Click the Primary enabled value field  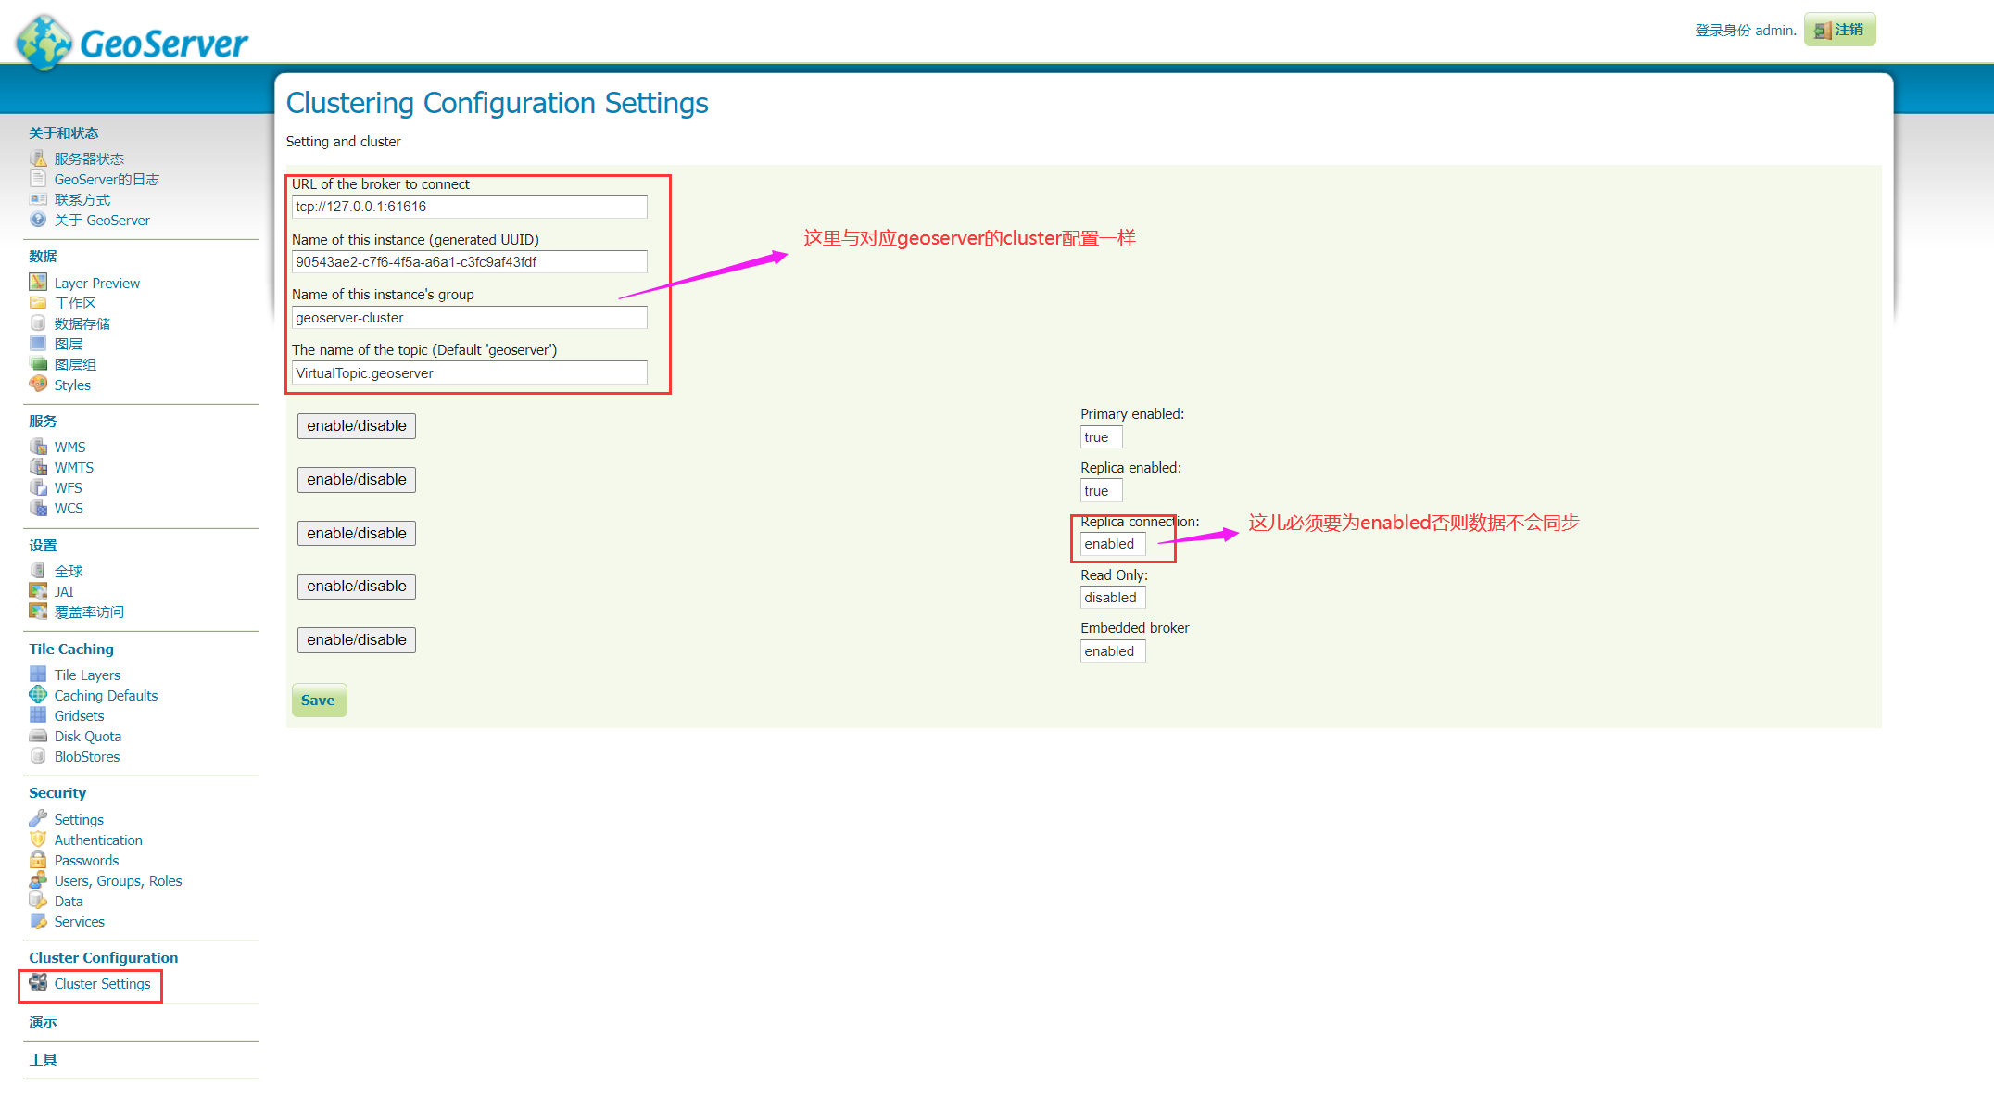pyautogui.click(x=1102, y=437)
